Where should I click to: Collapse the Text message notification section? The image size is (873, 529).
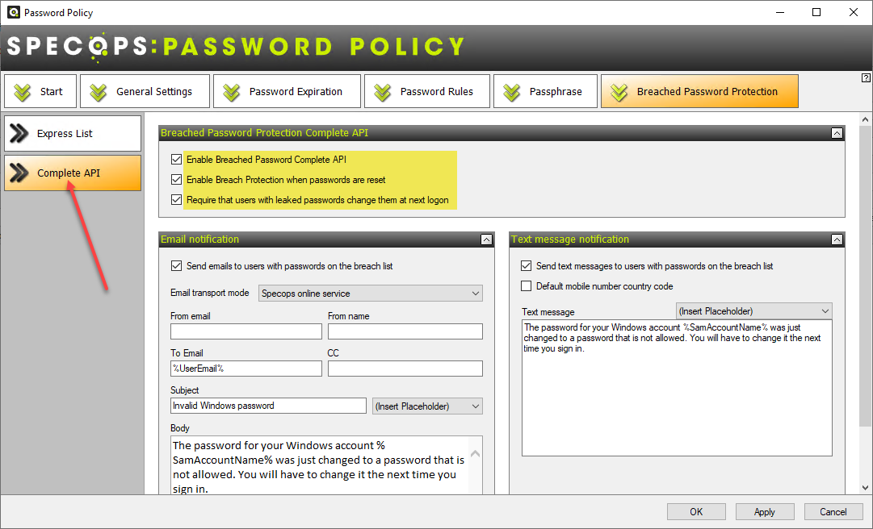[x=837, y=240]
